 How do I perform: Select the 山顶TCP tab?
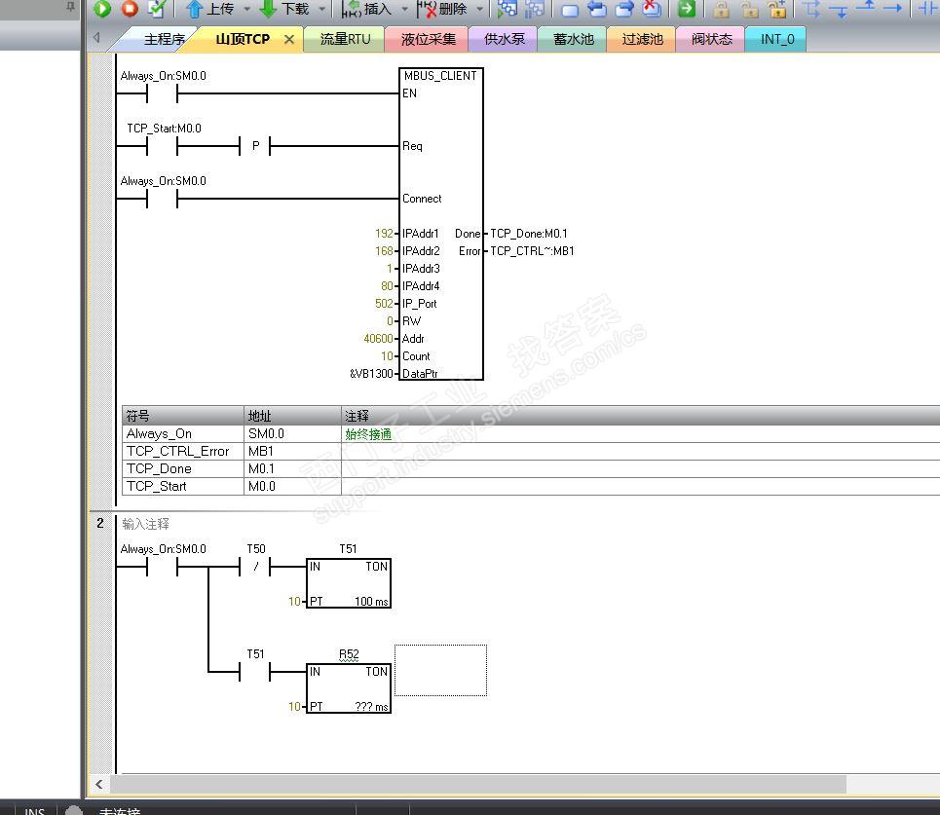click(243, 39)
